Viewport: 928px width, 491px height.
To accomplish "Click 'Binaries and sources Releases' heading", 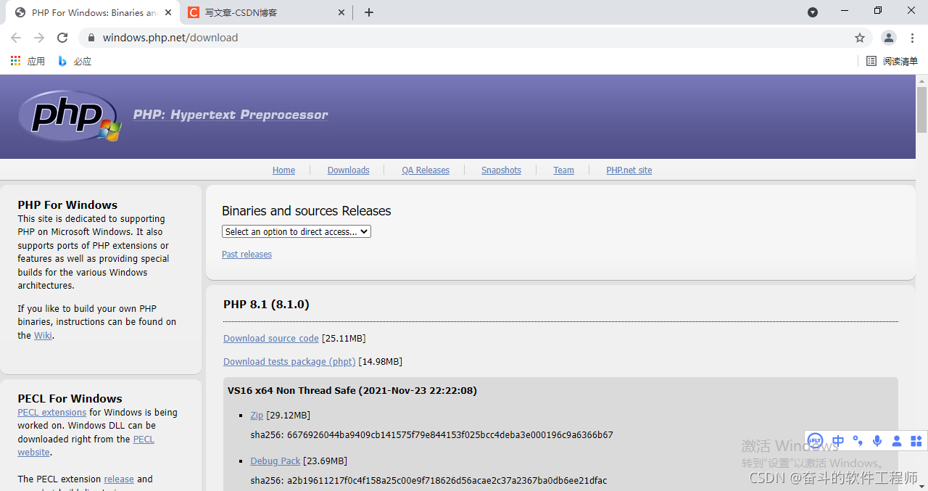I will [307, 211].
